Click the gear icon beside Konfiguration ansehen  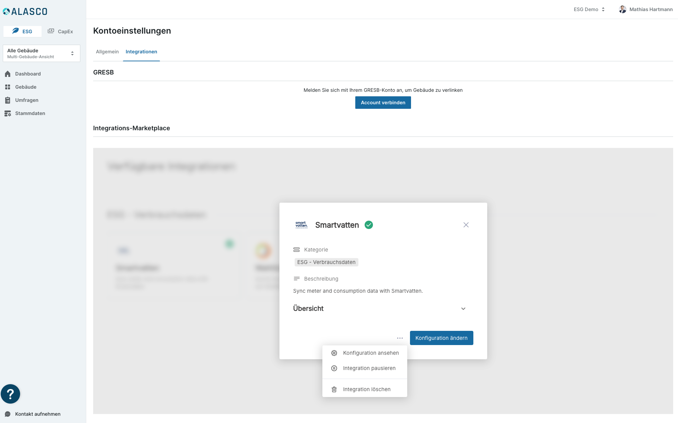(334, 353)
